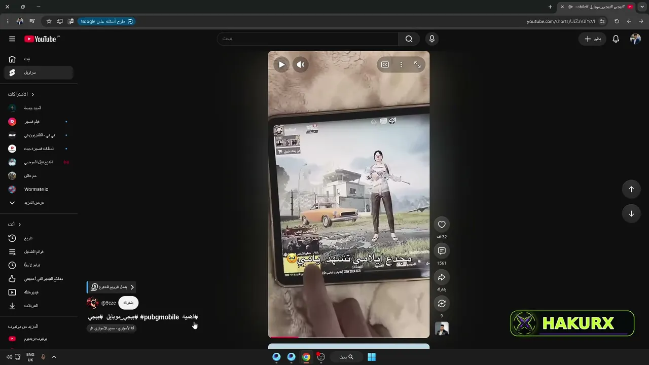Select the YouTube Shorts browser tab
This screenshot has width=649, height=365.
pyautogui.click(x=597, y=7)
